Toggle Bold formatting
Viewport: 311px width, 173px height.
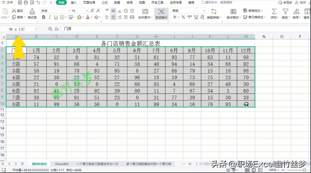pyautogui.click(x=43, y=17)
